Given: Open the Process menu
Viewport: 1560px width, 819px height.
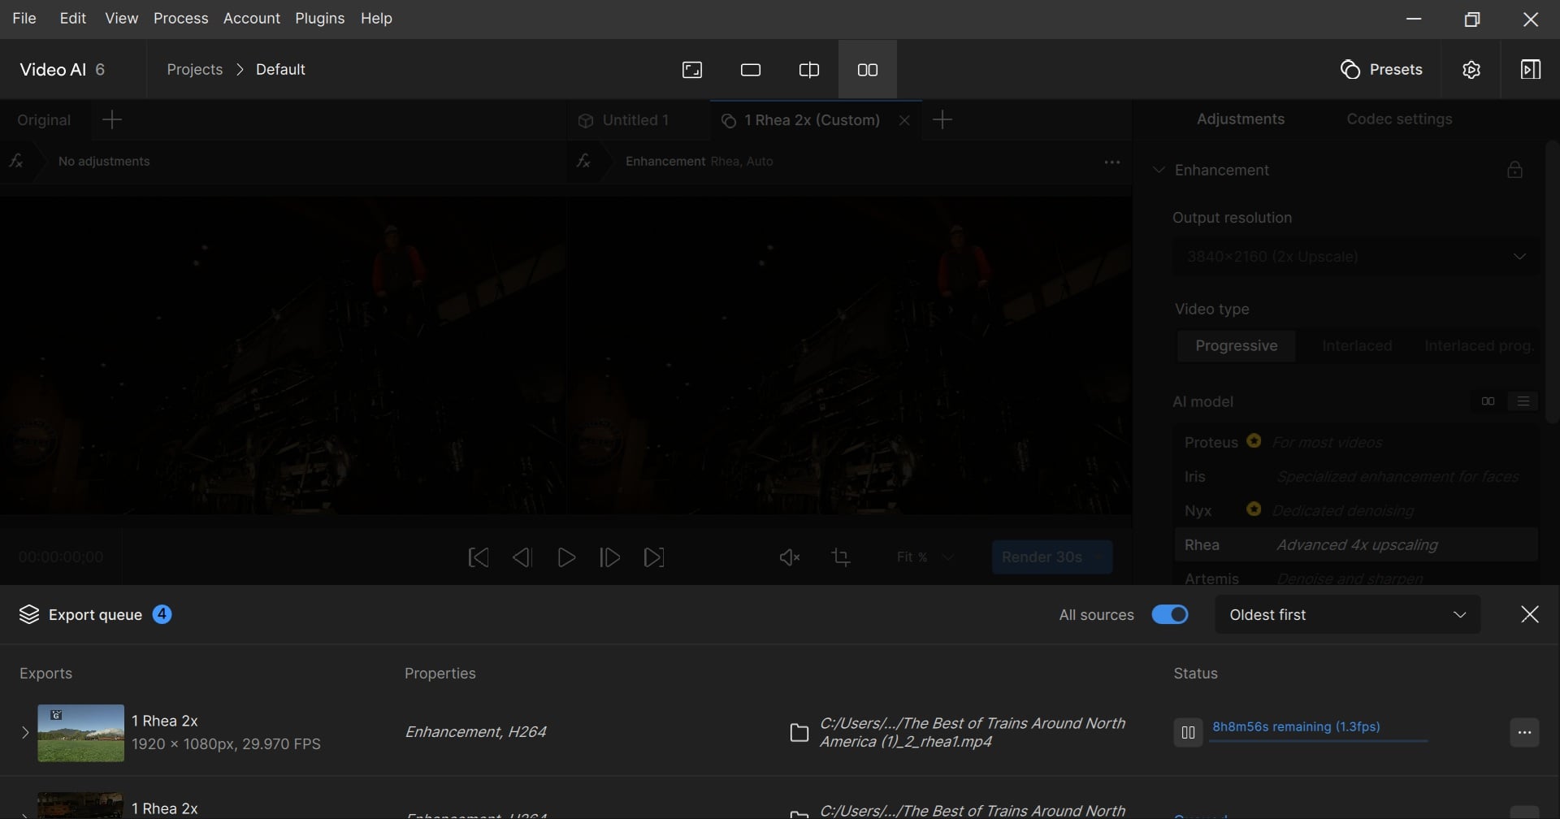Looking at the screenshot, I should [180, 18].
